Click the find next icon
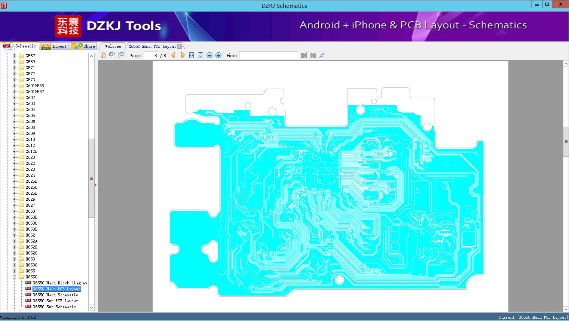This screenshot has width=569, height=321. pos(313,55)
